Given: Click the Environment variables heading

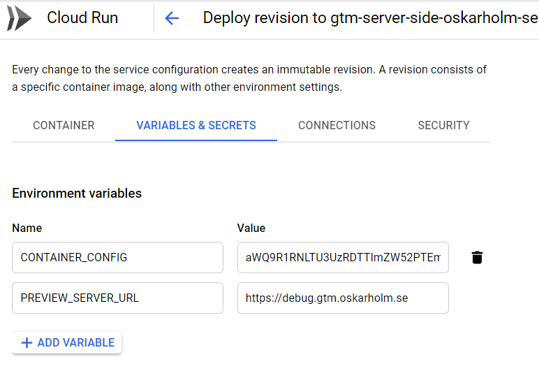Looking at the screenshot, I should click(x=77, y=194).
